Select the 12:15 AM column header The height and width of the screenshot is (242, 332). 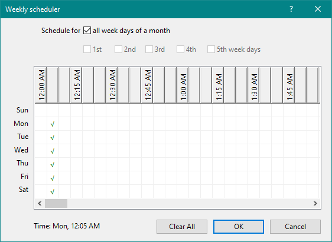point(76,85)
